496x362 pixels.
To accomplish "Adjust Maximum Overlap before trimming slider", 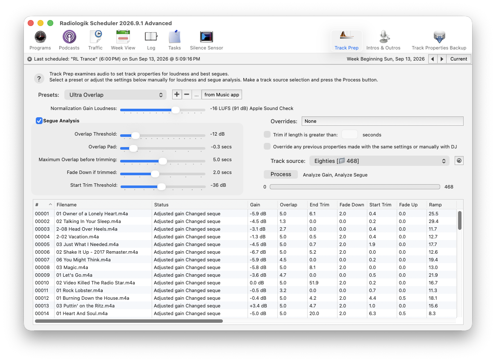I will point(163,161).
